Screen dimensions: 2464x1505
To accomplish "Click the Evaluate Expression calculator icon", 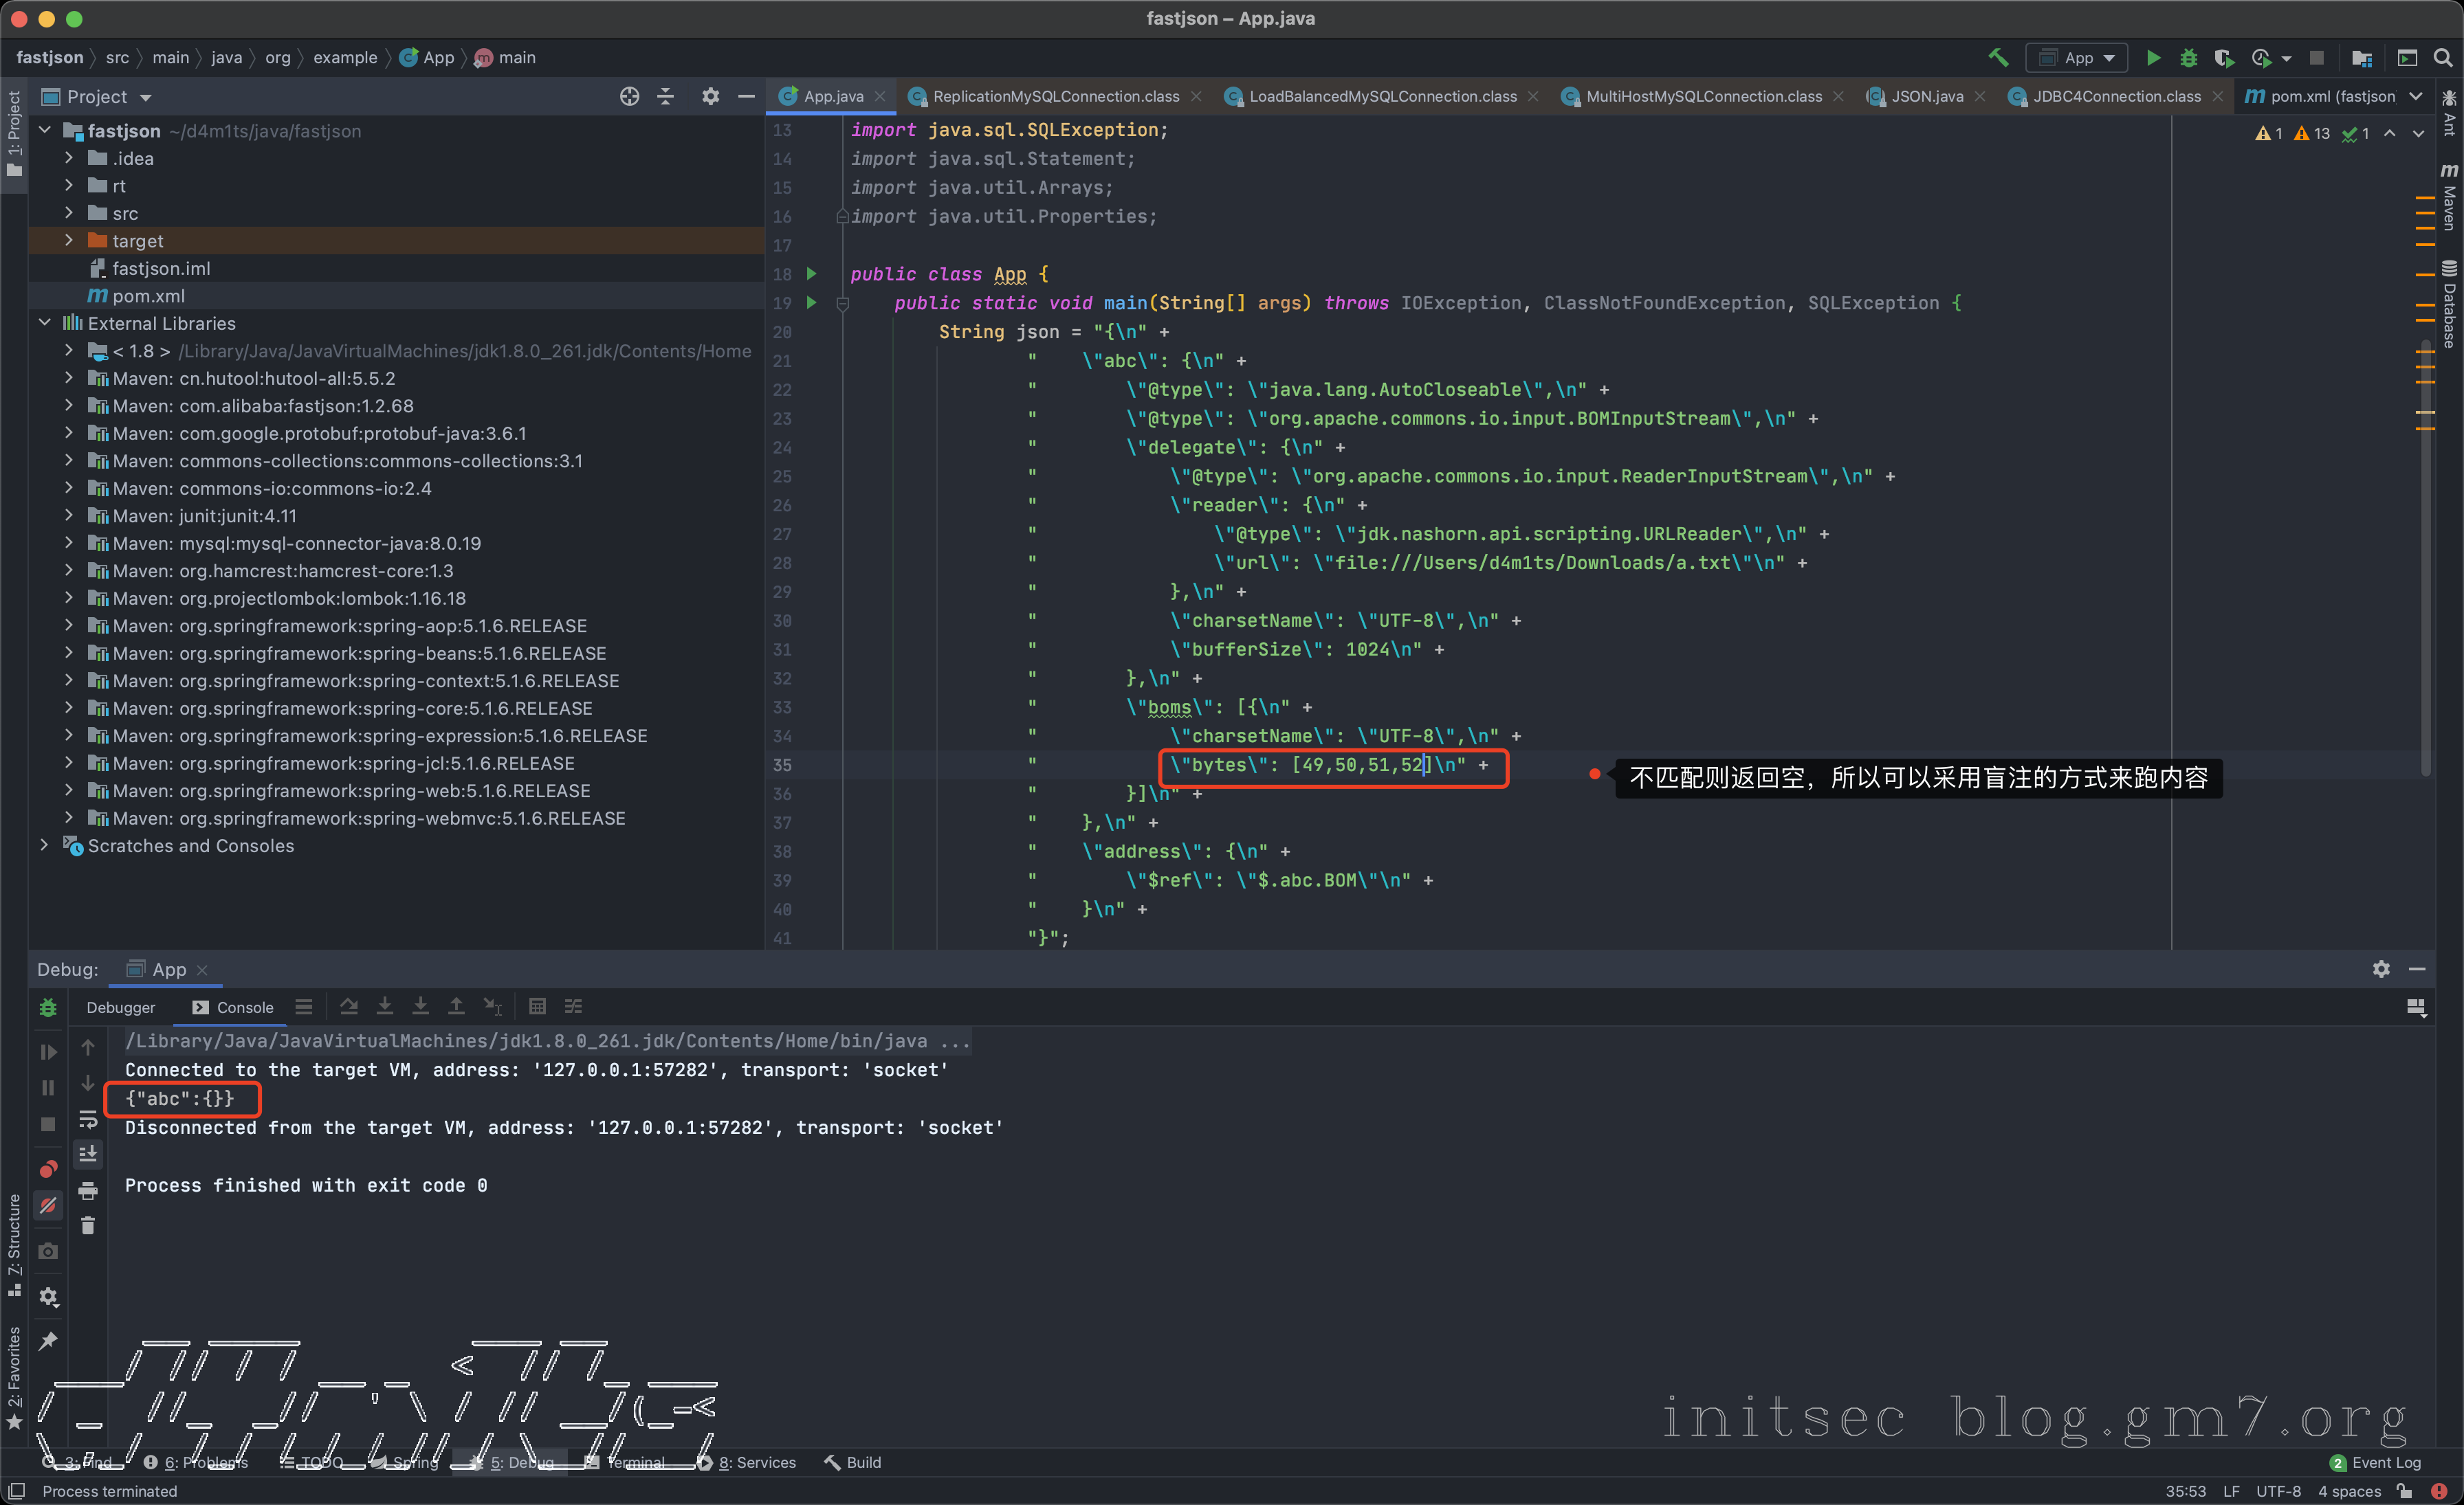I will coord(537,1006).
